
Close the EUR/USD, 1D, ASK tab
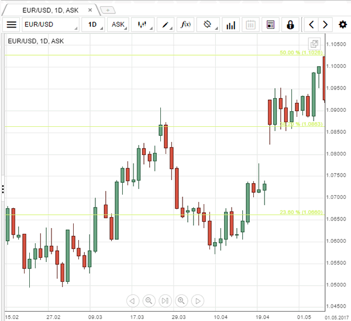pyautogui.click(x=90, y=10)
